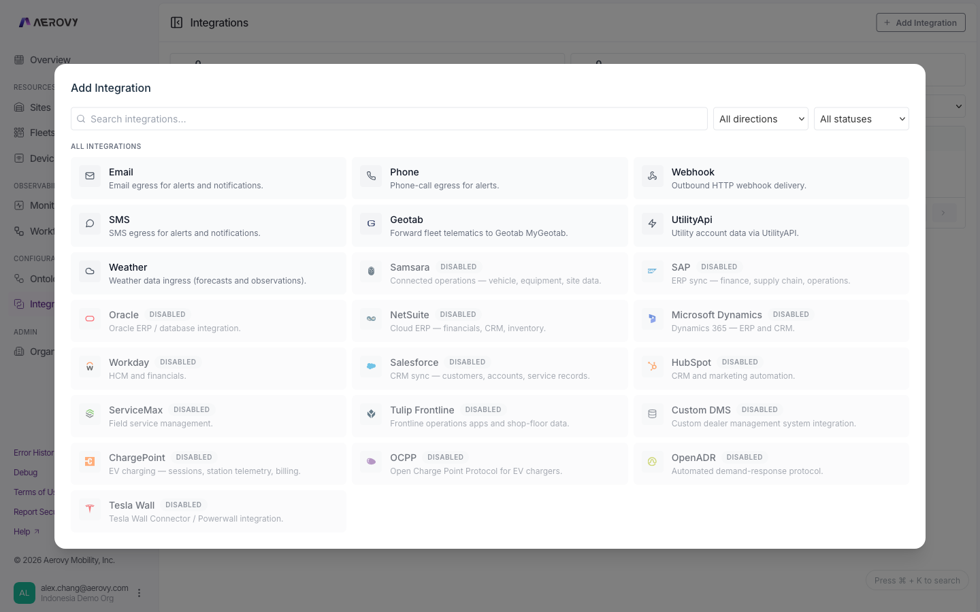Screen dimensions: 980x612
Task: Open the Geotab integration icon
Action: (x=371, y=224)
